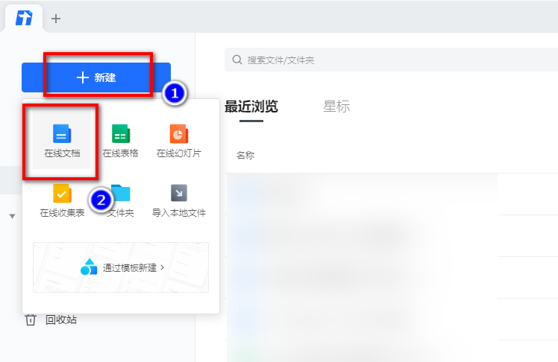The image size is (558, 362).
Task: Select 导入本地文件 to import local file
Action: 178,200
